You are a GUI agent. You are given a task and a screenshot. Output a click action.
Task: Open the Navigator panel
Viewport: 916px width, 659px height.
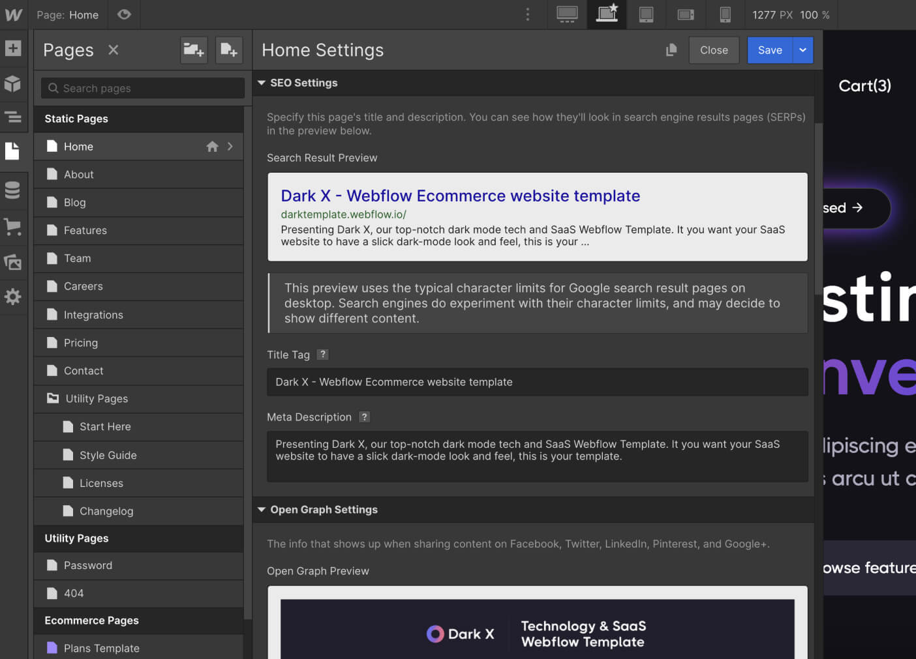(x=14, y=118)
